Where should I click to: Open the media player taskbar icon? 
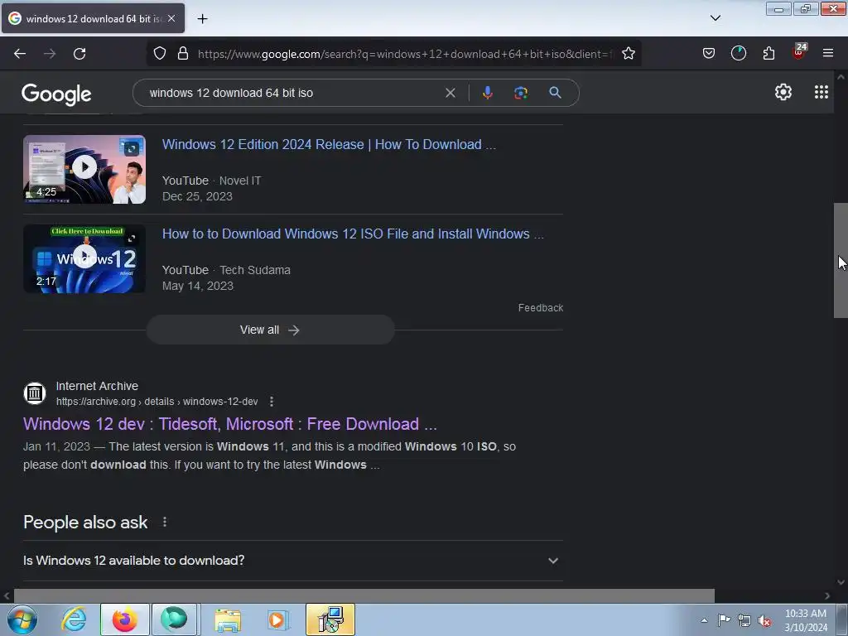(x=278, y=620)
